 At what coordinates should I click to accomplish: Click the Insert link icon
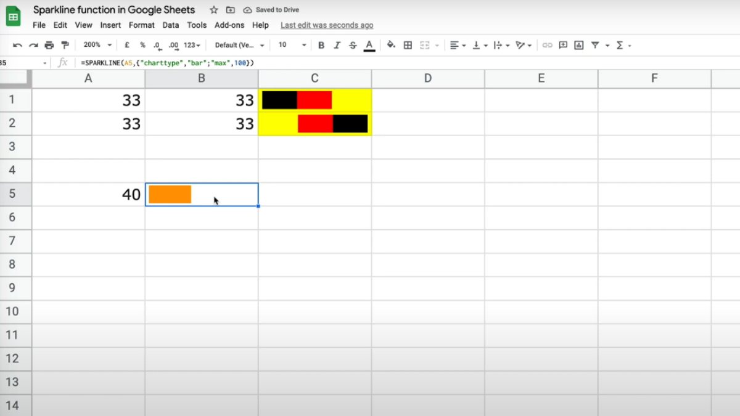pos(547,45)
